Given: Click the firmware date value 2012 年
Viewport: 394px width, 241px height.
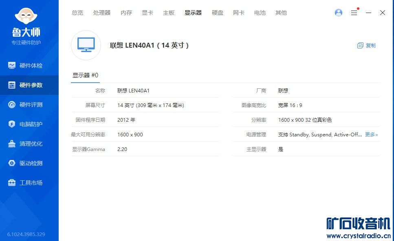Looking at the screenshot, I should 126,120.
